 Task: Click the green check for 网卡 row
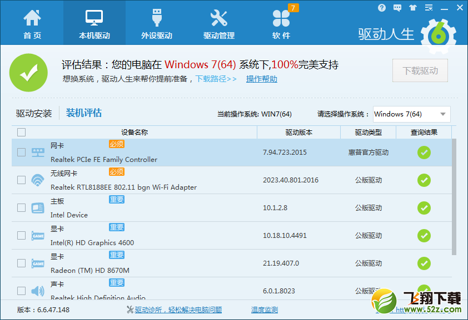[424, 153]
